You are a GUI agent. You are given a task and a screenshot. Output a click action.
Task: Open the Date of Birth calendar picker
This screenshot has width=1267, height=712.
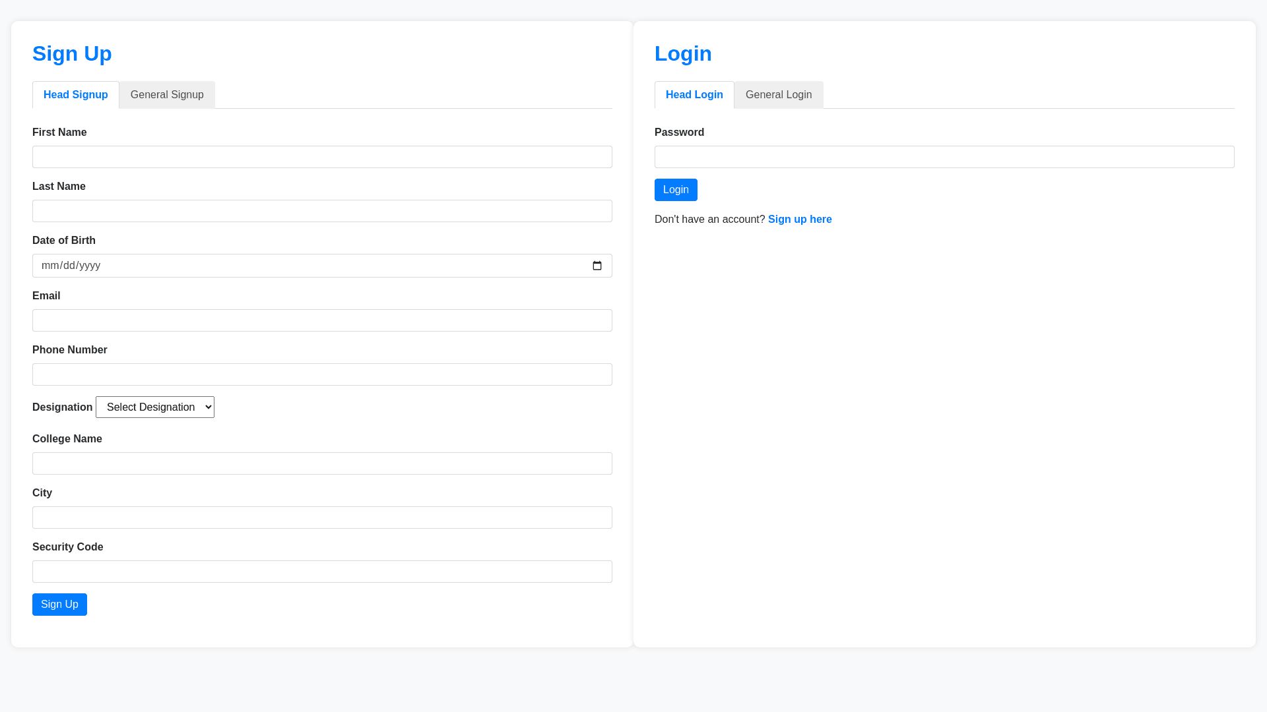(597, 266)
